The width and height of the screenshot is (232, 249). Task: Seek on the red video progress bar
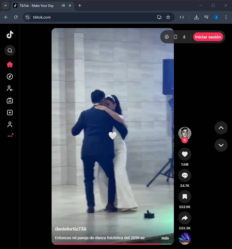[x=109, y=244]
